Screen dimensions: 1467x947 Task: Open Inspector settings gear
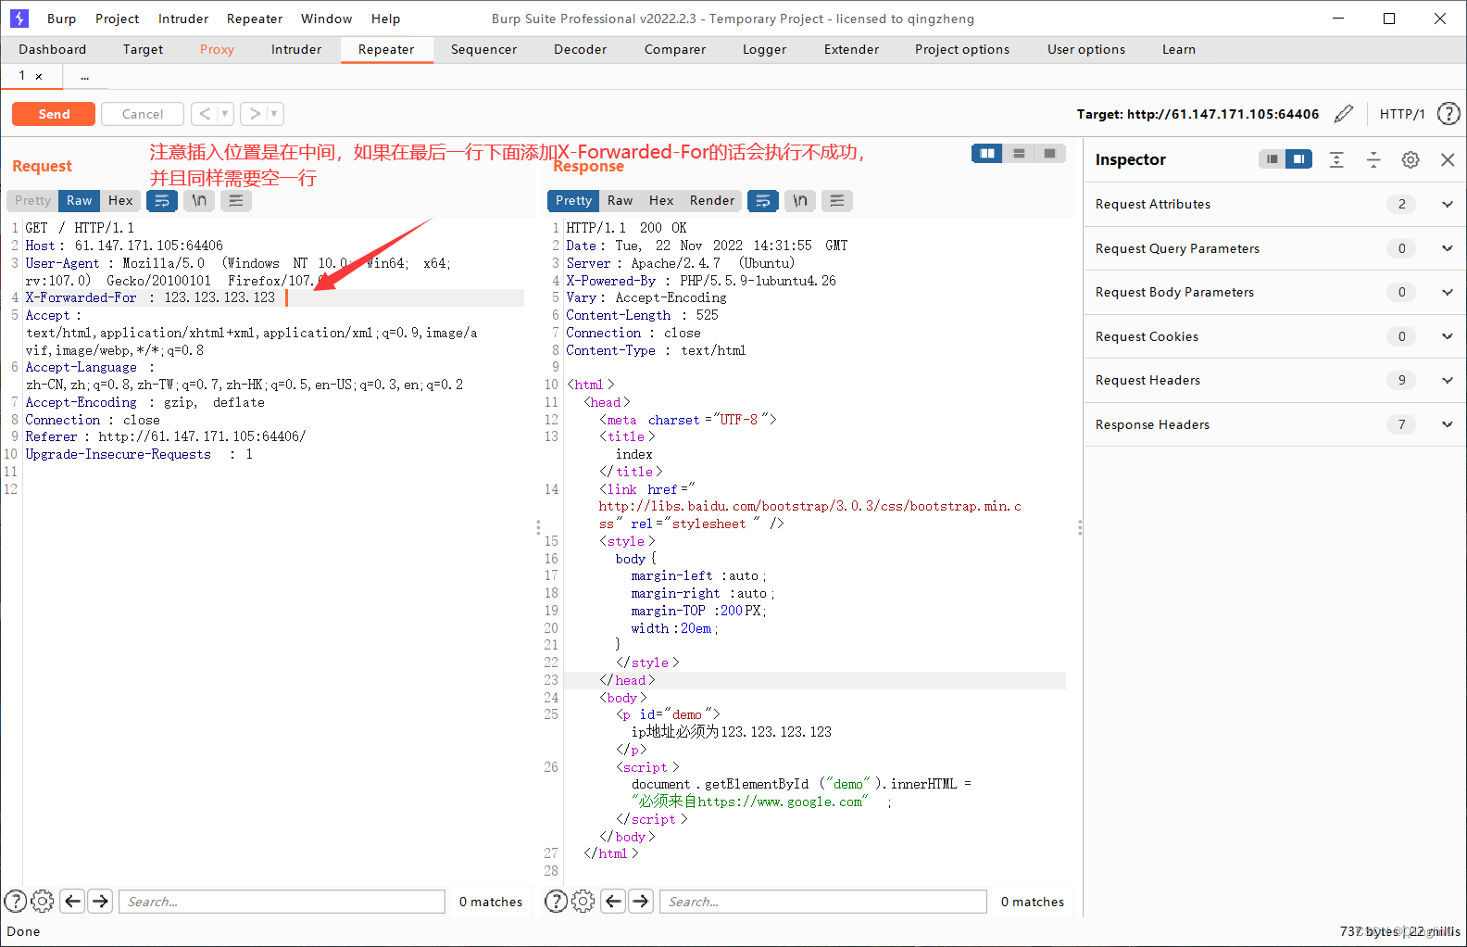[x=1411, y=159]
